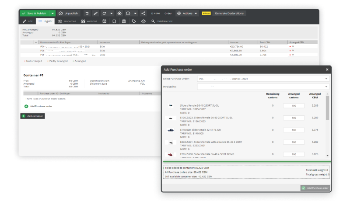
Task: Open the Properties tab
Action: [x=67, y=21]
